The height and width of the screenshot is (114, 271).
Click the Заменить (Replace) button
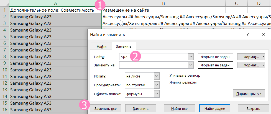(141, 109)
